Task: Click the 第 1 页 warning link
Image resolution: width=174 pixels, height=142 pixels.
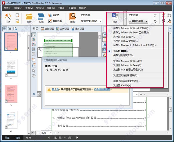Action: (x=55, y=89)
